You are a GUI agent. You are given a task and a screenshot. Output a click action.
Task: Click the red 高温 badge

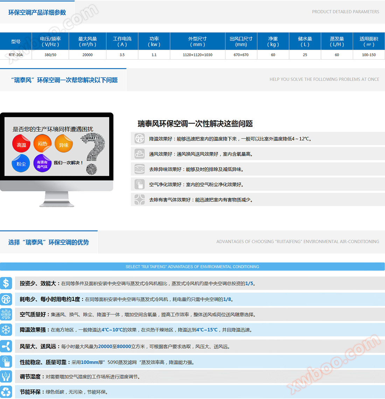click(21, 144)
